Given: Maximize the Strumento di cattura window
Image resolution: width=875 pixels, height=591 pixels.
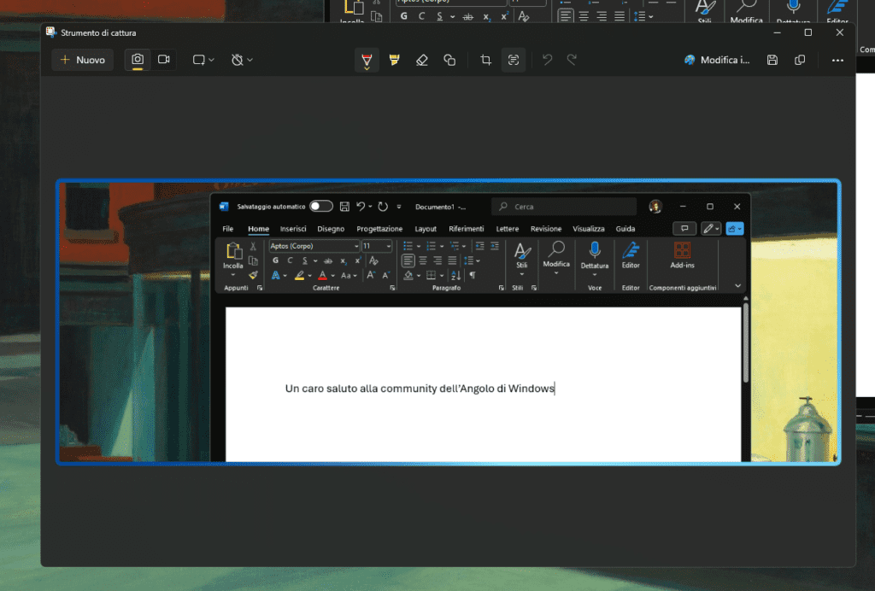Looking at the screenshot, I should [808, 32].
